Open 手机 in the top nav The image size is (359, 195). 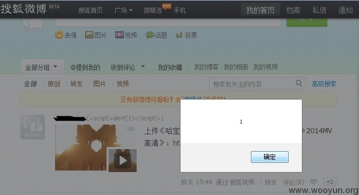point(179,10)
